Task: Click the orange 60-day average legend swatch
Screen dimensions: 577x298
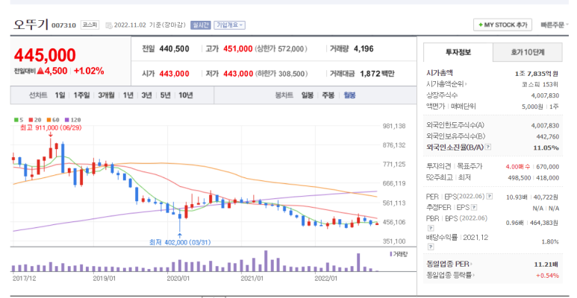Action: tap(49, 120)
